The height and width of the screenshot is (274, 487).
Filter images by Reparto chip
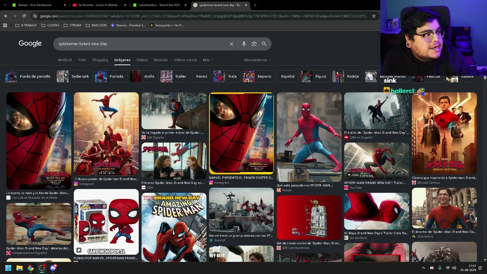point(258,76)
